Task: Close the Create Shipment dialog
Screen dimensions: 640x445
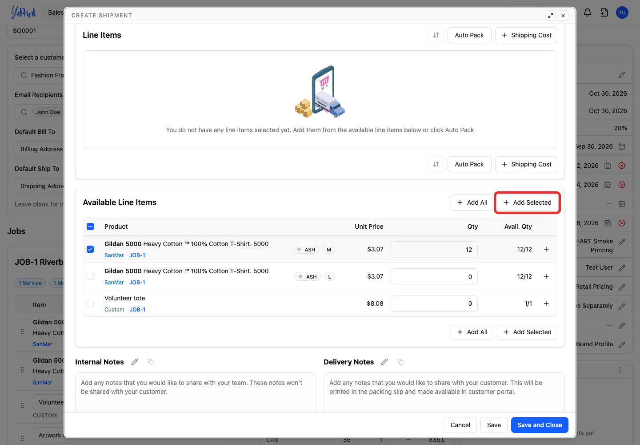Action: tap(563, 16)
